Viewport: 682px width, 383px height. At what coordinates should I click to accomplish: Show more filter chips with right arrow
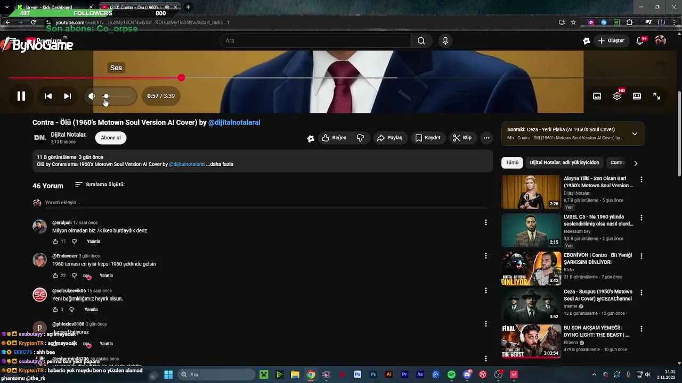pos(636,163)
